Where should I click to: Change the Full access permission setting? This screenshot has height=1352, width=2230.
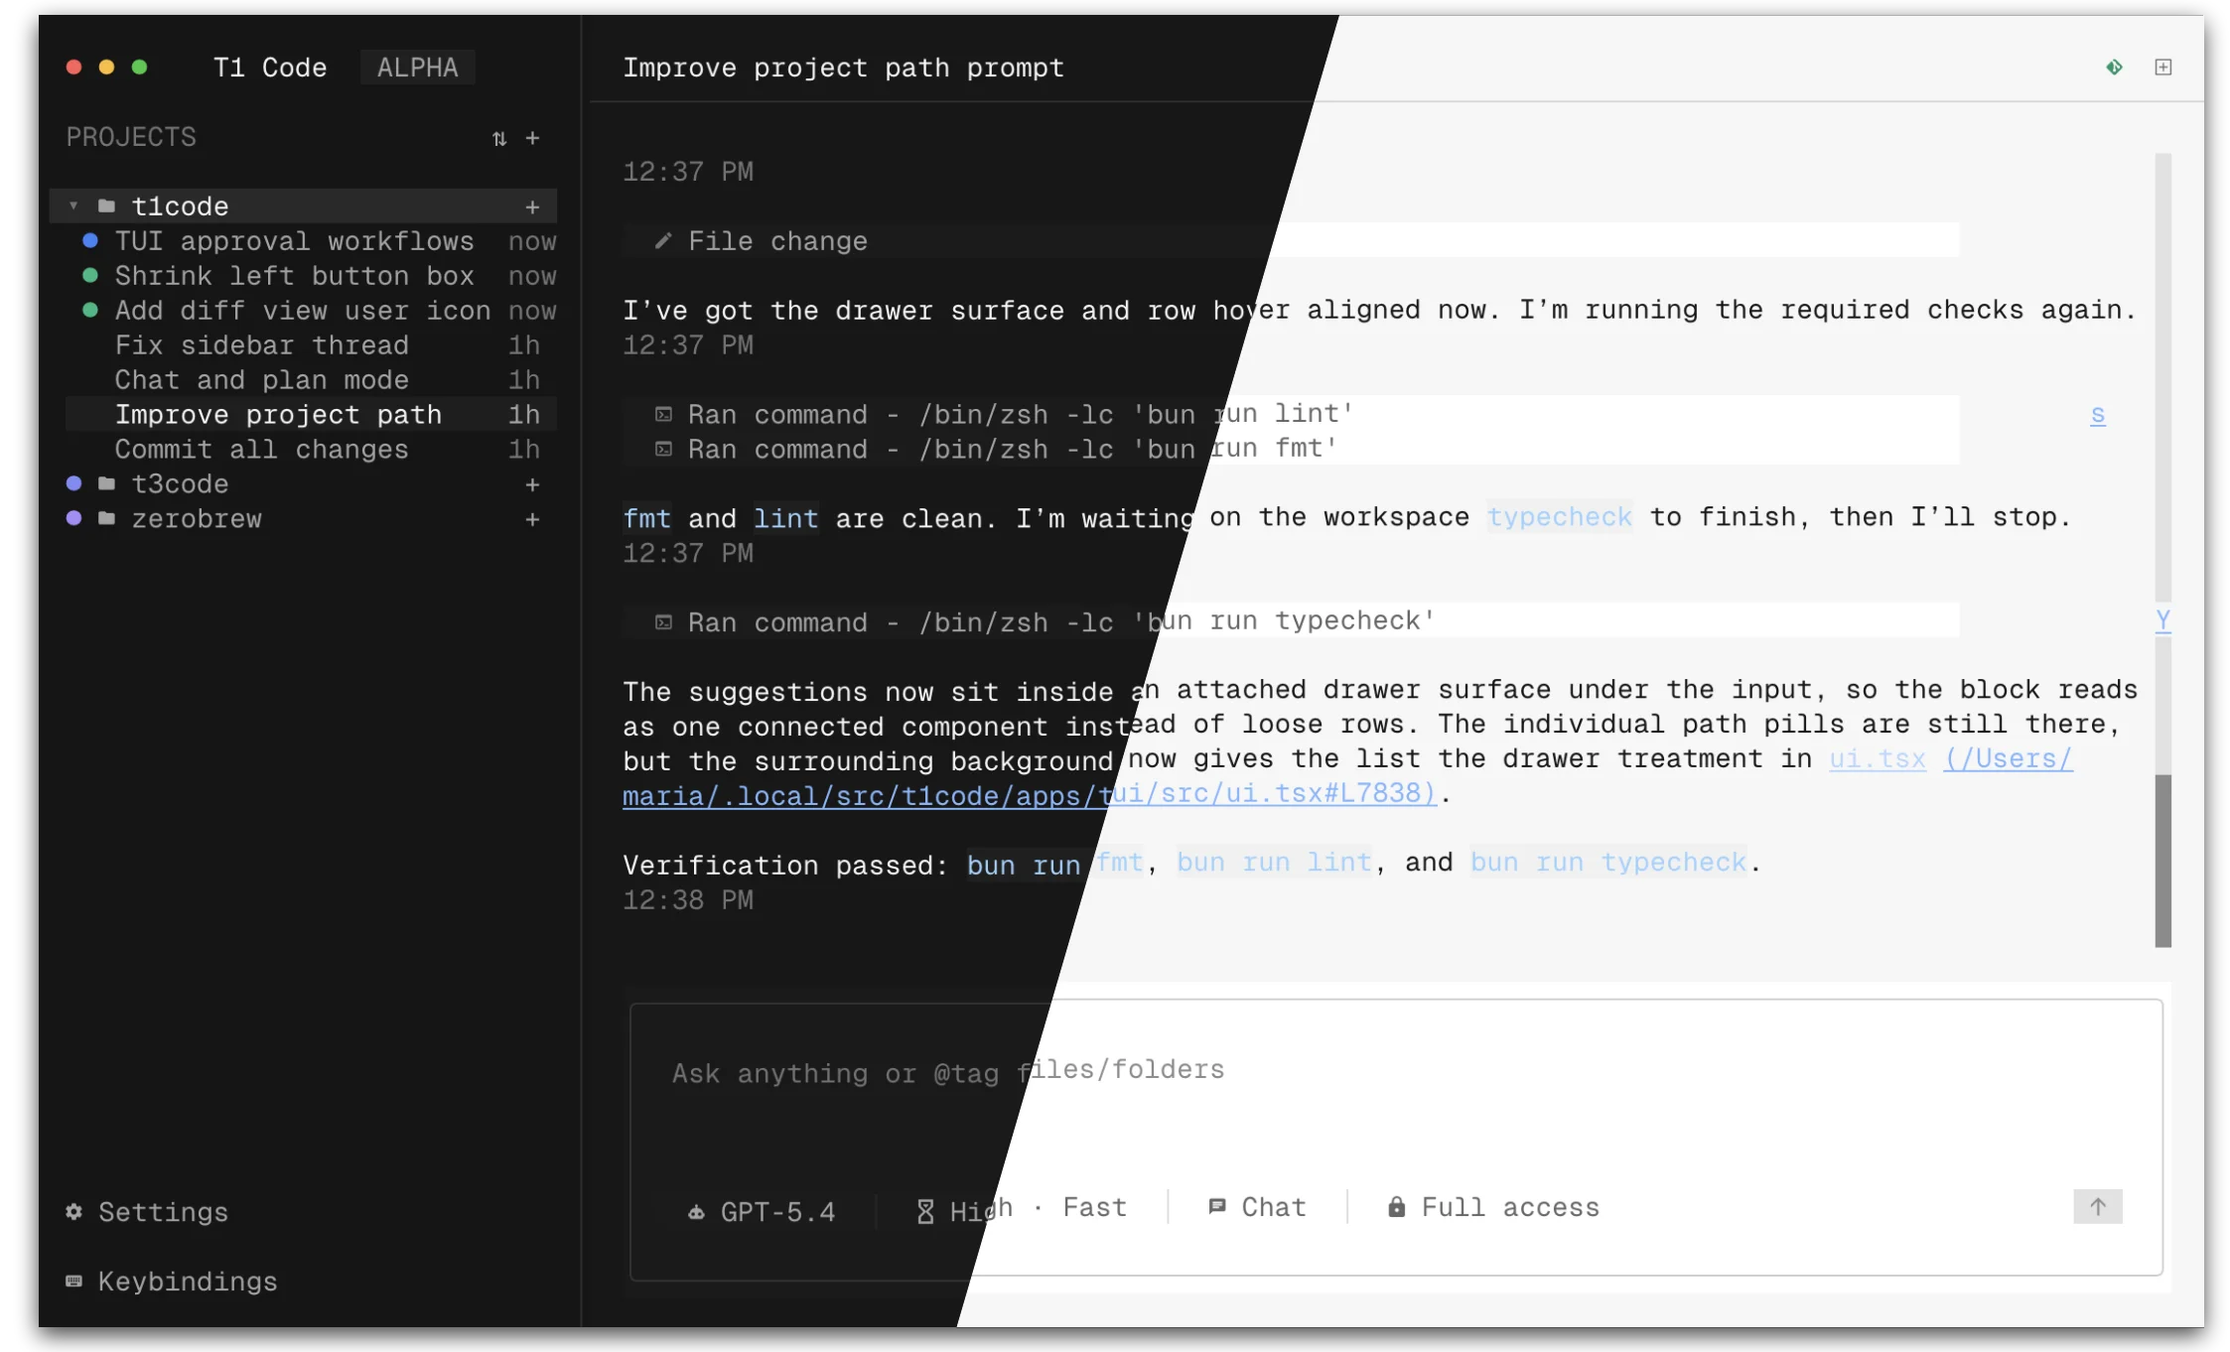1493,1207
